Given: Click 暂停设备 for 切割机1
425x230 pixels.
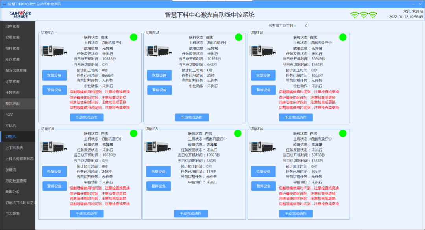Looking at the screenshot, I should 54,90.
